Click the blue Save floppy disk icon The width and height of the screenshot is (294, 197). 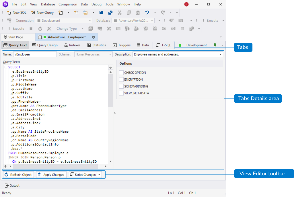tap(101, 13)
